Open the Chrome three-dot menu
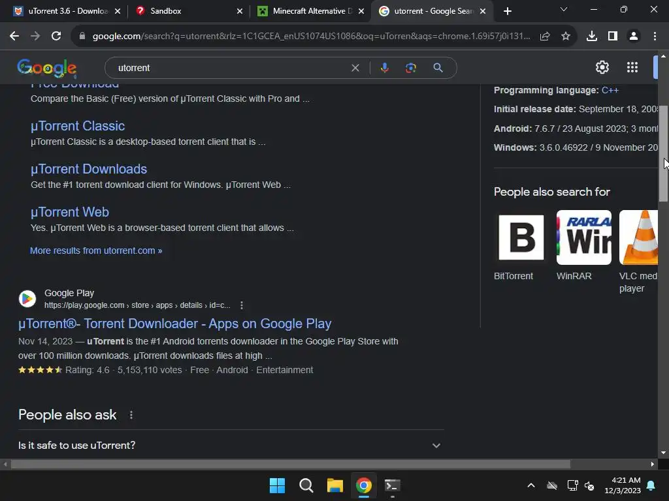669x501 pixels. pyautogui.click(x=655, y=37)
